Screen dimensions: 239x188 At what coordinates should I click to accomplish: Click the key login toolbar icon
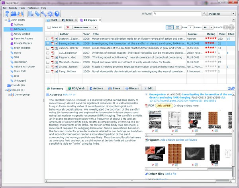tap(7, 14)
